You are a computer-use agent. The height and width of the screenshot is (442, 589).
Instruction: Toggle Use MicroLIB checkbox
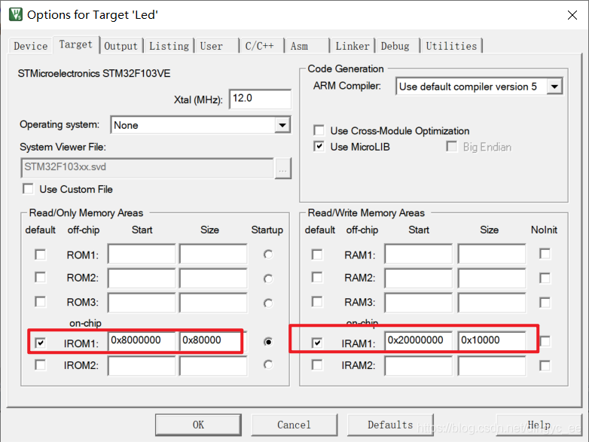click(x=319, y=147)
